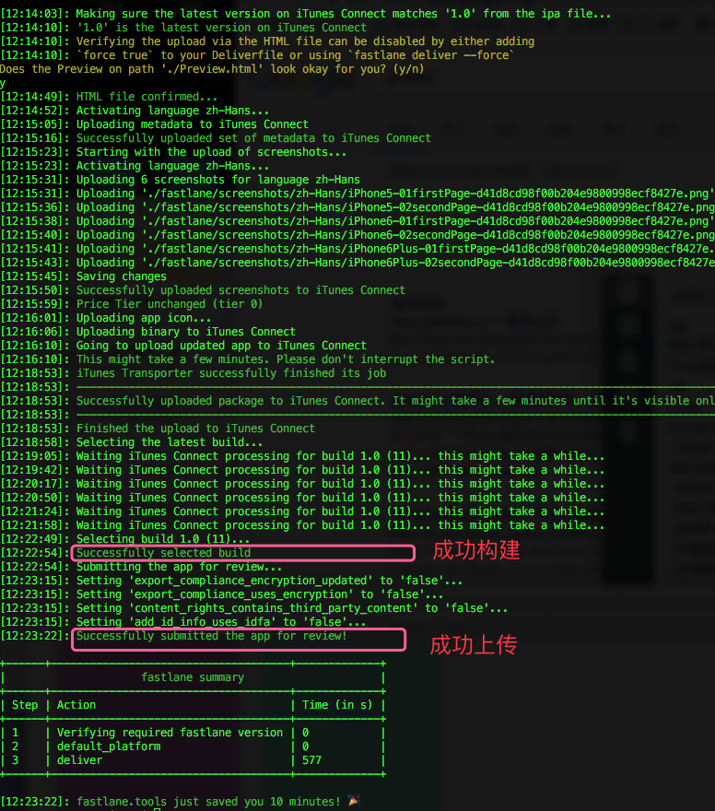Click the 'Price Tier unchanged (tier 0)' line

pyautogui.click(x=170, y=304)
